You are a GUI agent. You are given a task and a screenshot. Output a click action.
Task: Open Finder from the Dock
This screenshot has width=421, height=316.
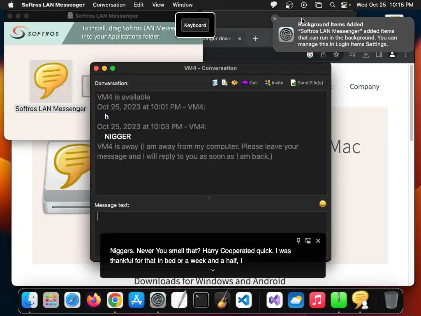[30, 300]
